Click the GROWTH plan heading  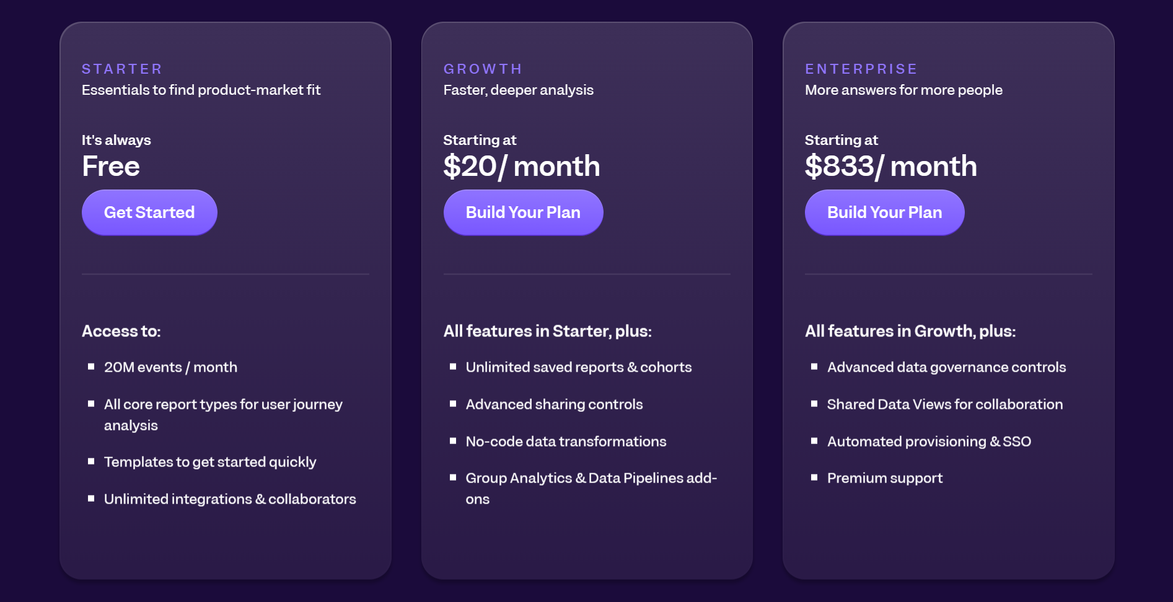coord(483,69)
